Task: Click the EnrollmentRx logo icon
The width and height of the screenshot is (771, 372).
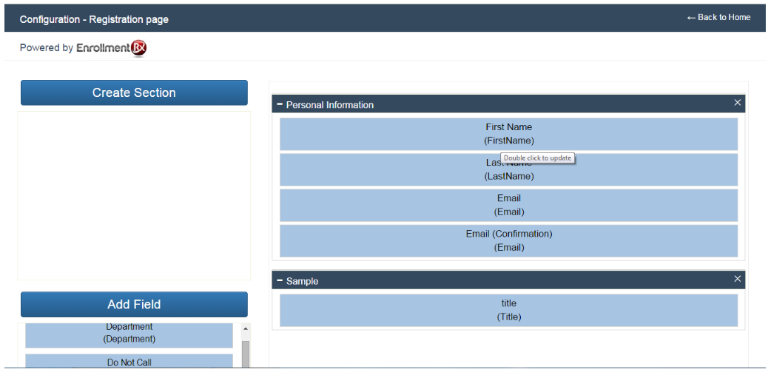Action: (139, 48)
